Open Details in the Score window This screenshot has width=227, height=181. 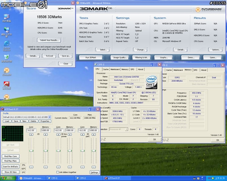(x=33, y=56)
